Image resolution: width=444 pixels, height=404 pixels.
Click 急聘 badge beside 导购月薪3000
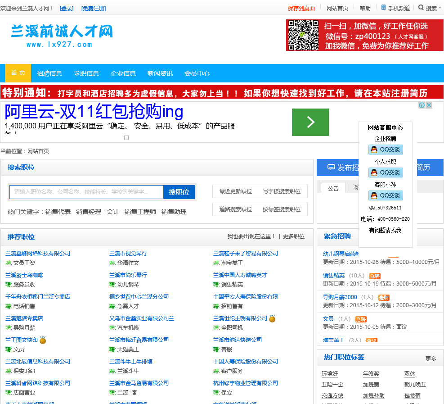pos(384,297)
